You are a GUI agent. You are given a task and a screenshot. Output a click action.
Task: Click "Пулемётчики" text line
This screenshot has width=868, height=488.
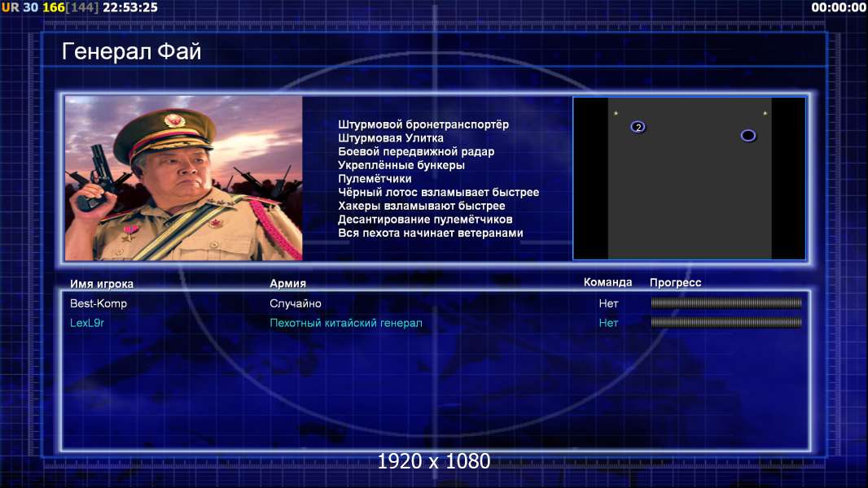point(375,178)
